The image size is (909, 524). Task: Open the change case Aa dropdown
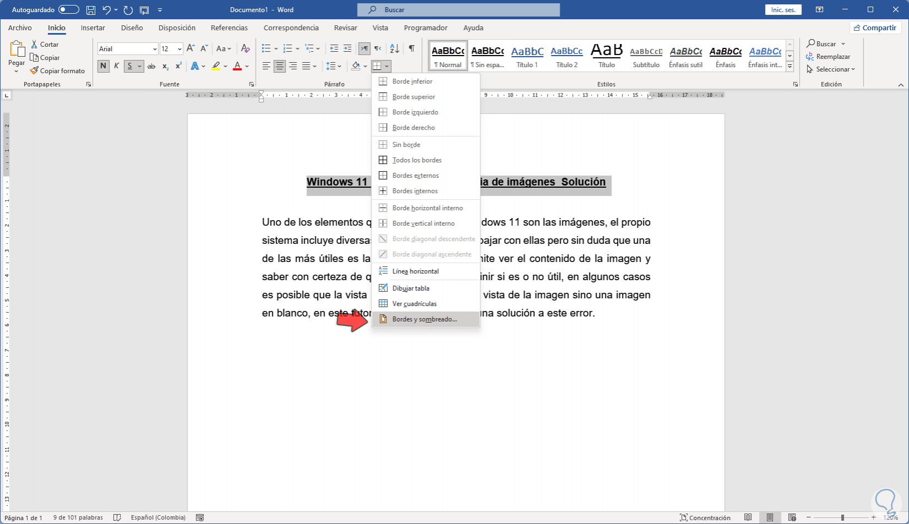pos(224,48)
